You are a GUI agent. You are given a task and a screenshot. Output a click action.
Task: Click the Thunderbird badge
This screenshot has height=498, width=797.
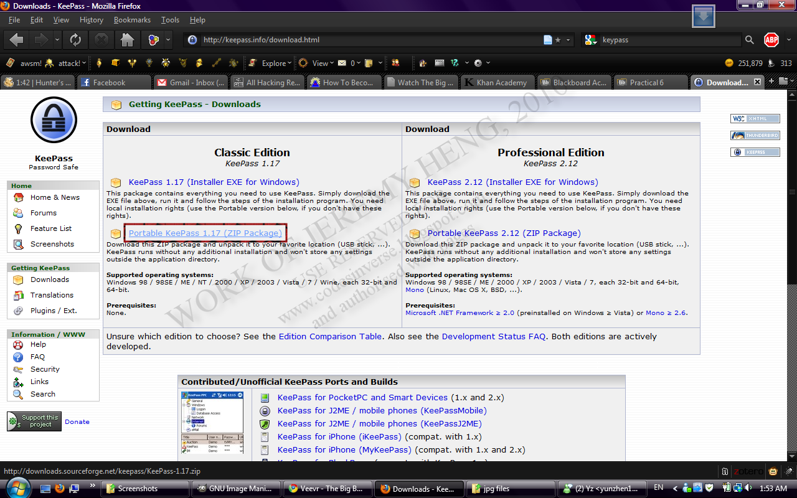coord(755,136)
